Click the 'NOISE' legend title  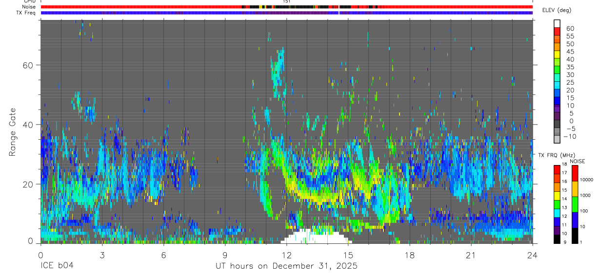pos(578,161)
